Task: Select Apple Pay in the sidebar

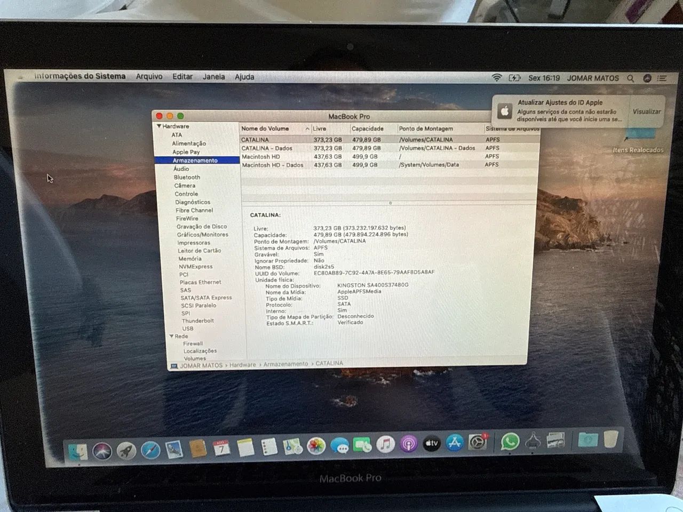Action: click(186, 152)
